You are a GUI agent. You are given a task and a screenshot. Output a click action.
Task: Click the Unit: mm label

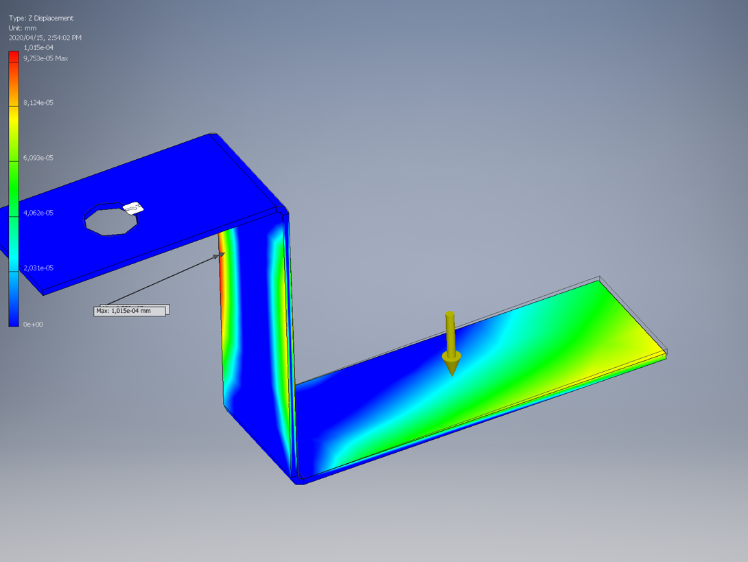(x=23, y=27)
